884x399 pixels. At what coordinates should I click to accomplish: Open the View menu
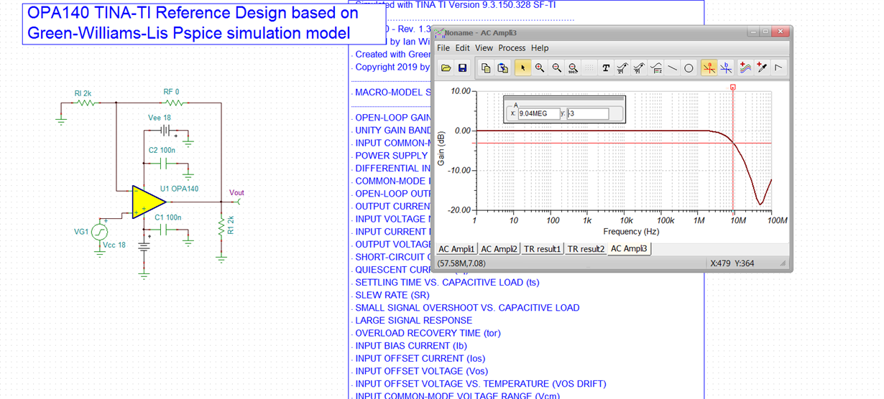tap(484, 48)
